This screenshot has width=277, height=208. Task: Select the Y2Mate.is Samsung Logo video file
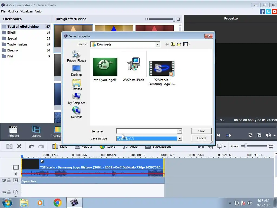point(162,73)
